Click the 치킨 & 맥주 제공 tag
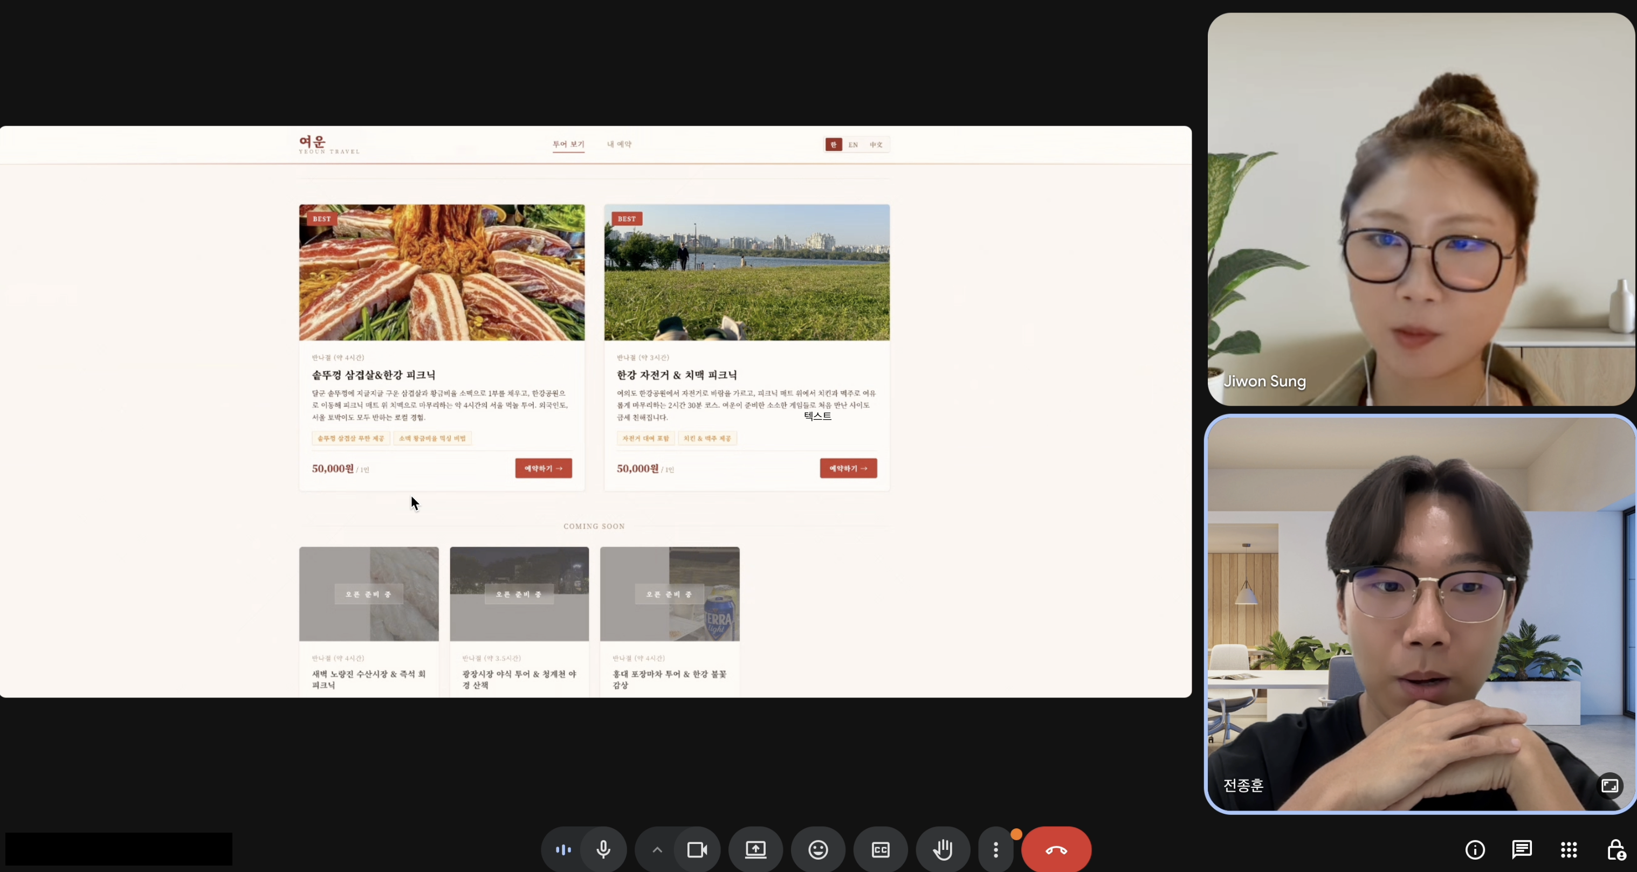Viewport: 1637px width, 872px height. tap(707, 438)
